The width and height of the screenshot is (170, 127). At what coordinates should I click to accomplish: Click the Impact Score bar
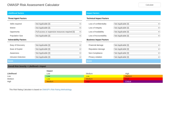pyautogui.click(x=123, y=61)
